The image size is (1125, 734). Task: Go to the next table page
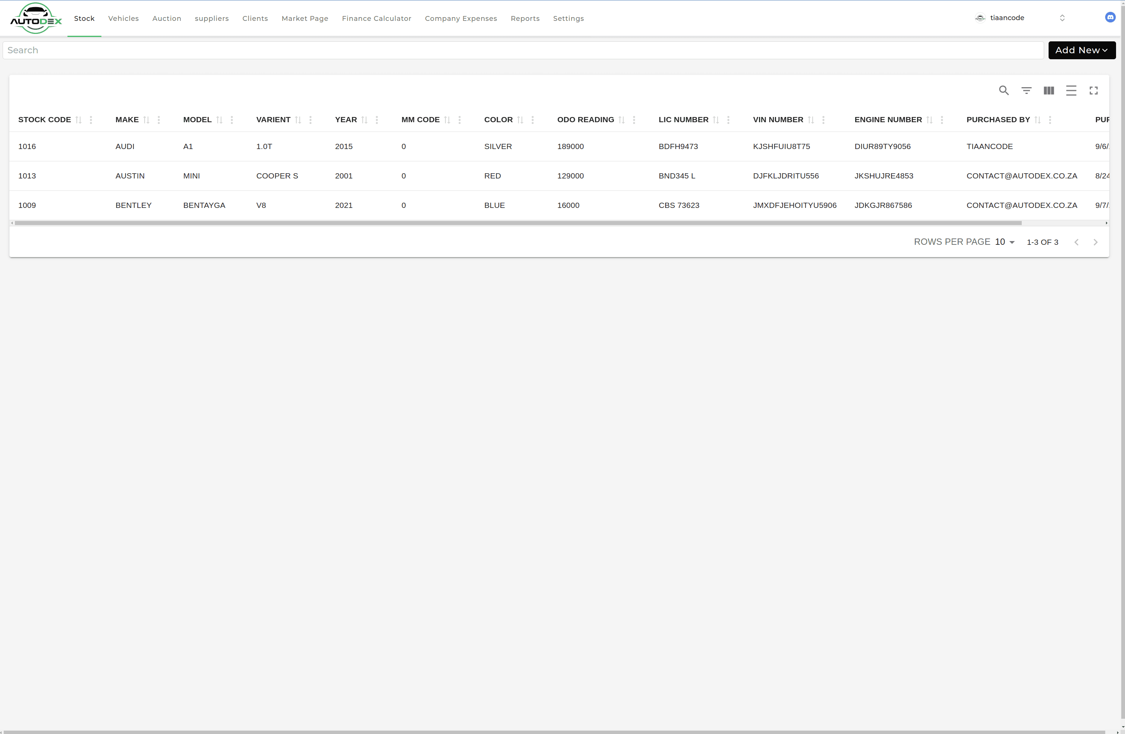pyautogui.click(x=1095, y=242)
